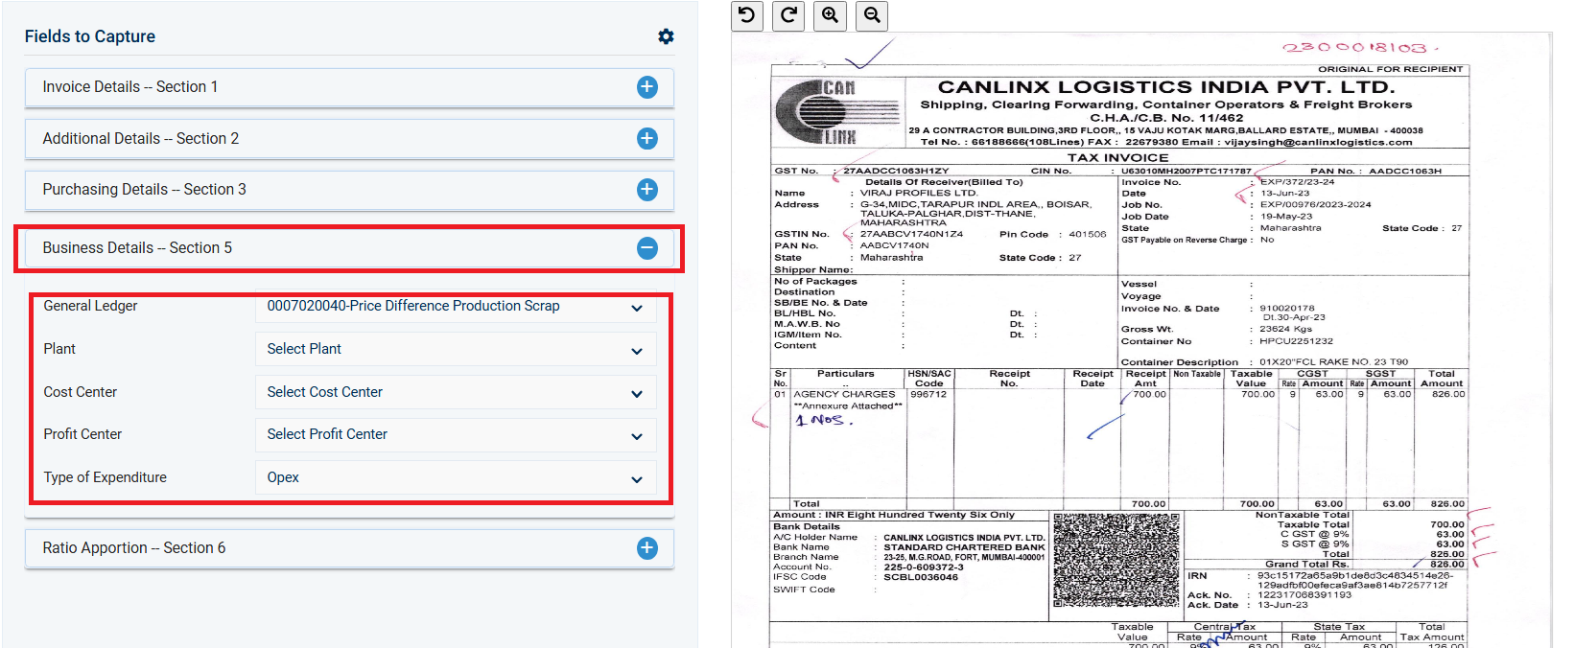Image resolution: width=1574 pixels, height=648 pixels.
Task: Click the Business Details -- Section 5 header
Action: pos(349,248)
